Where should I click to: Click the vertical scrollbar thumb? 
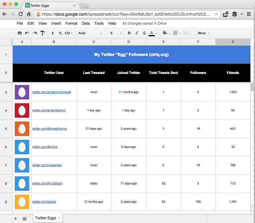[x=252, y=87]
